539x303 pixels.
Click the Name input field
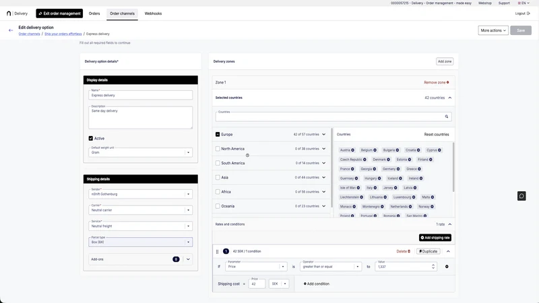[141, 95]
